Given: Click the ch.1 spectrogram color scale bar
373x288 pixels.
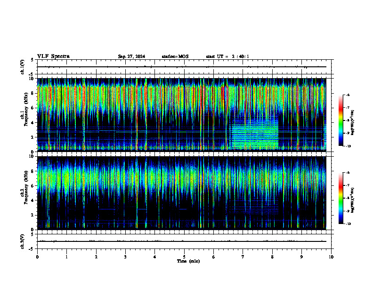Looking at the screenshot, I should (x=341, y=120).
